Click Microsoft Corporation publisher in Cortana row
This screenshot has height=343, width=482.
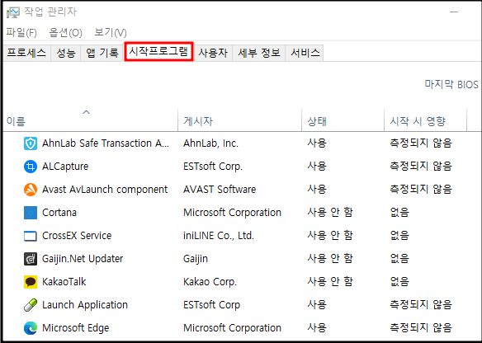[233, 213]
